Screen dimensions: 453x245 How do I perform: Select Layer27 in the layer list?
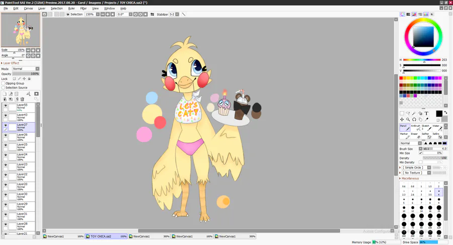coord(19,127)
